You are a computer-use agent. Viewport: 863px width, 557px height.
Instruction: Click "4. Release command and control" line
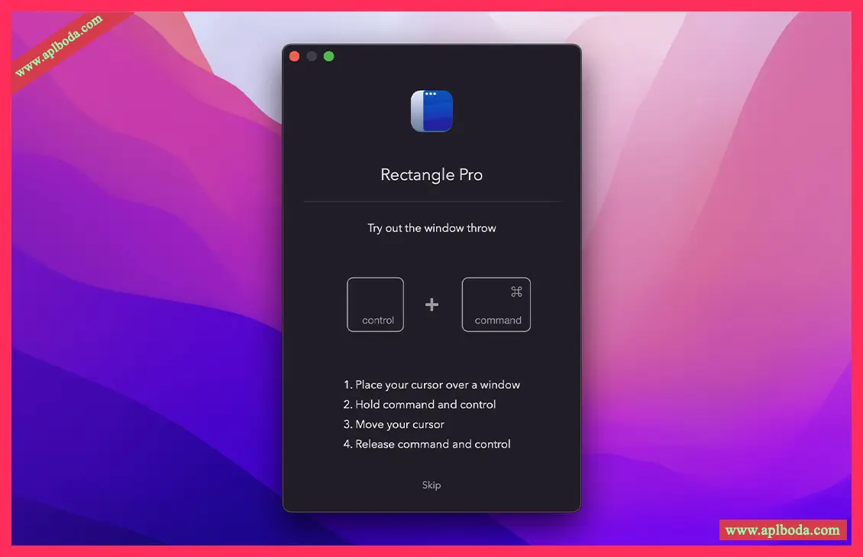(427, 444)
